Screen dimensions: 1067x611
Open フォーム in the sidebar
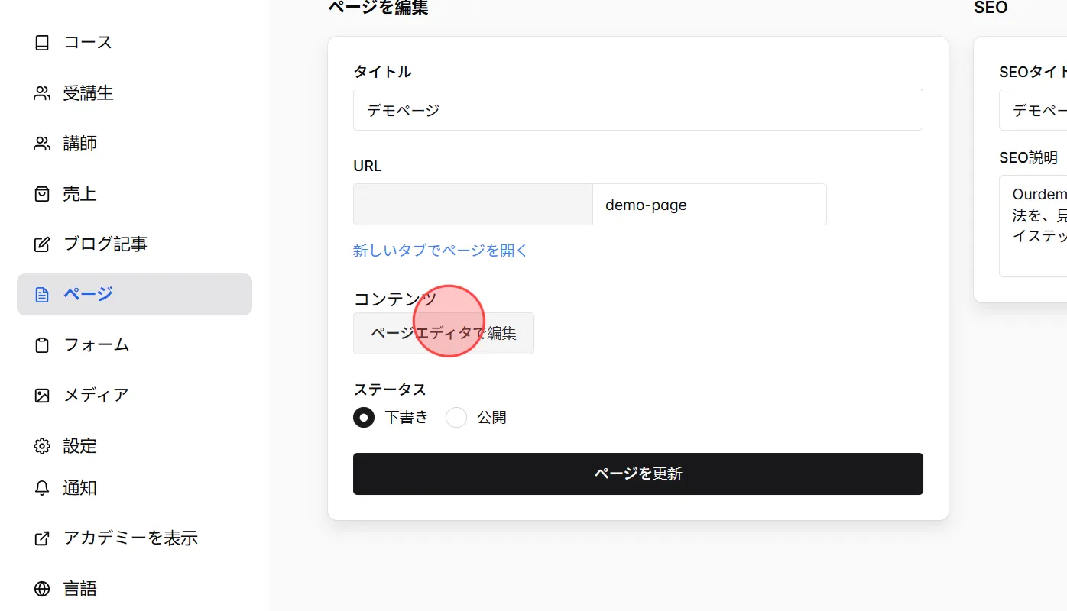[135, 345]
